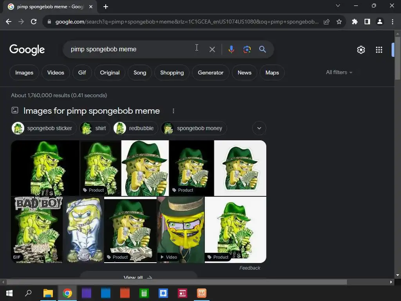The height and width of the screenshot is (301, 401).
Task: Select the News filter chip
Action: click(244, 73)
